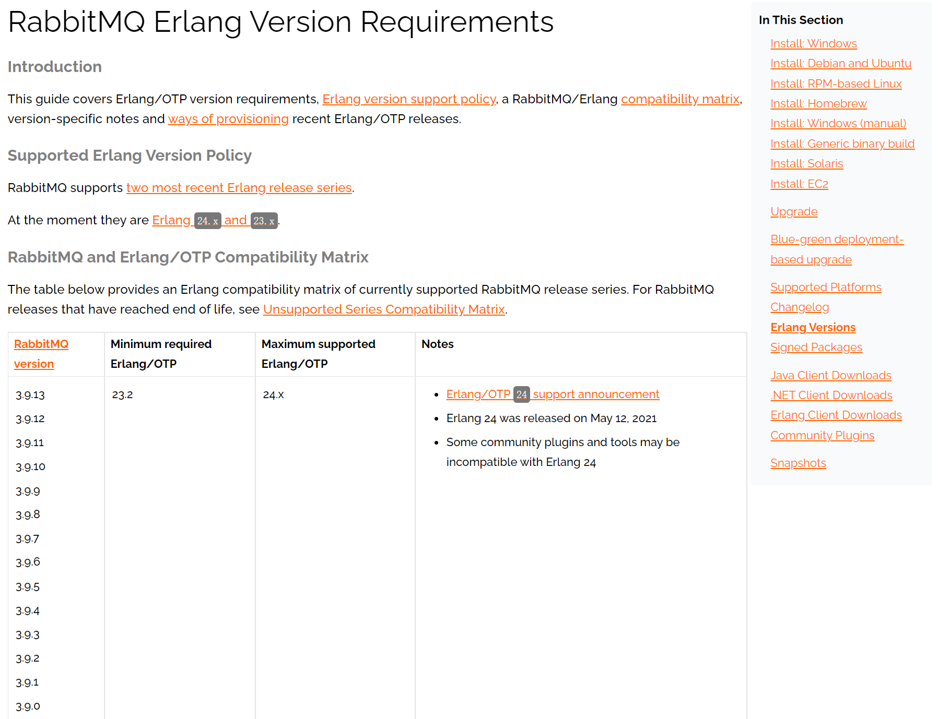Click version 3.9.13 in the table
The width and height of the screenshot is (938, 719).
pyautogui.click(x=30, y=395)
